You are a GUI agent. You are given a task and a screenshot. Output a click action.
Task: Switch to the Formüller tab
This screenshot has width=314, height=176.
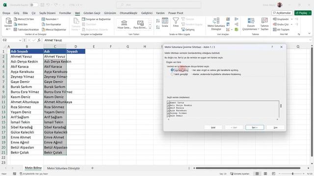[65, 13]
